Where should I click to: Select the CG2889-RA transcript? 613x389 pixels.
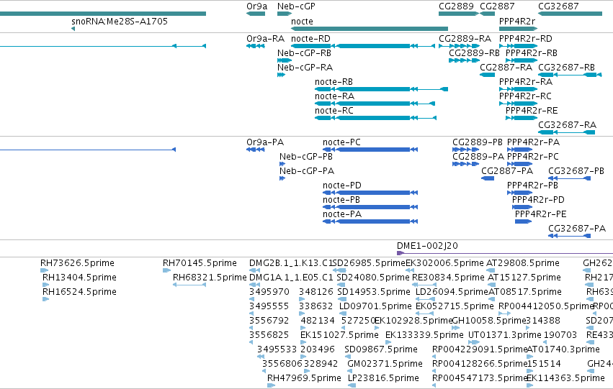[x=460, y=46]
